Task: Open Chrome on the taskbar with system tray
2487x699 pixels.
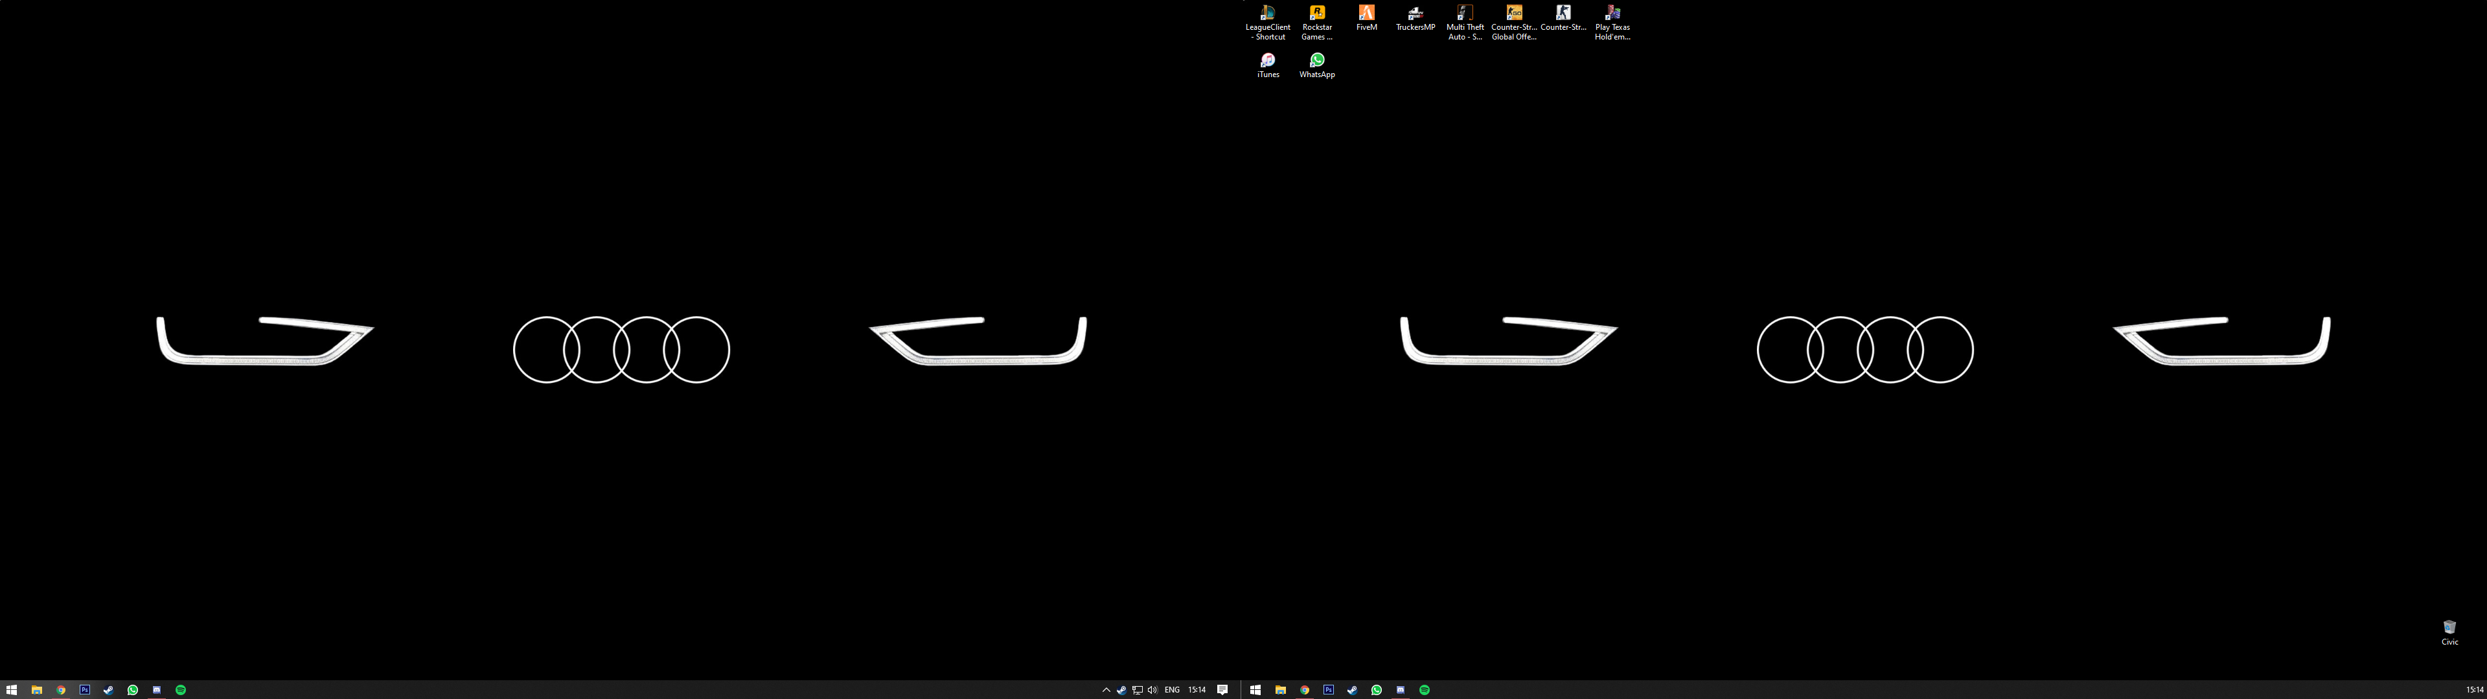Action: click(x=61, y=689)
